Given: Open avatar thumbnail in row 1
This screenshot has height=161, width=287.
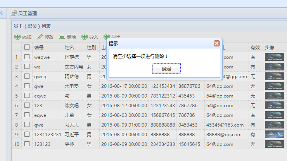Looking at the screenshot, I should 274,57.
